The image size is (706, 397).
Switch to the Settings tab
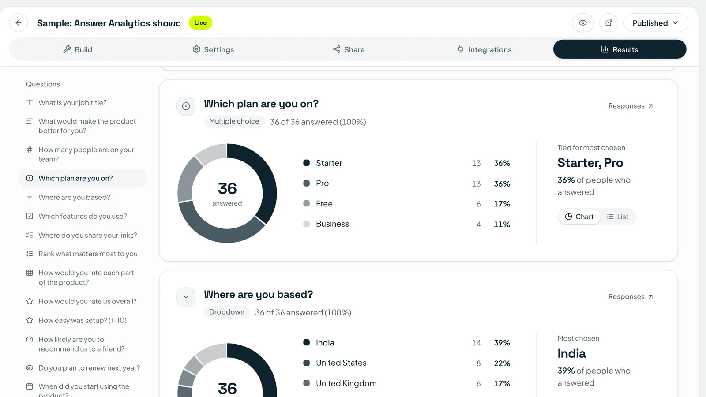213,49
